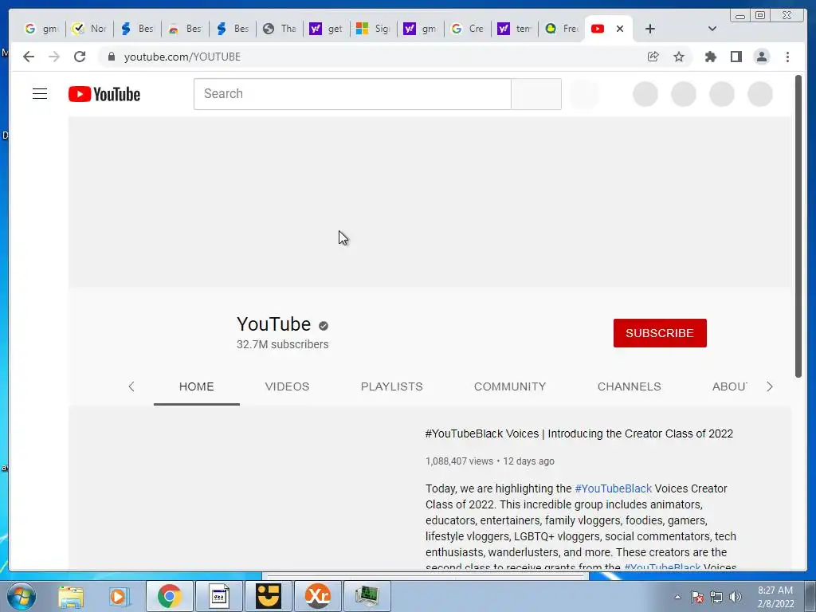Open the Chrome side panel icon

pyautogui.click(x=736, y=57)
